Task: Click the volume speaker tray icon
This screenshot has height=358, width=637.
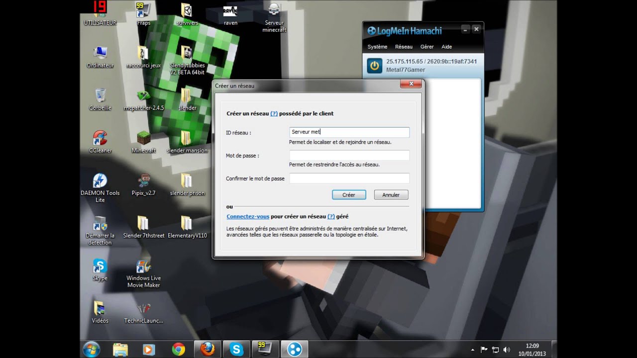Action: pos(507,350)
